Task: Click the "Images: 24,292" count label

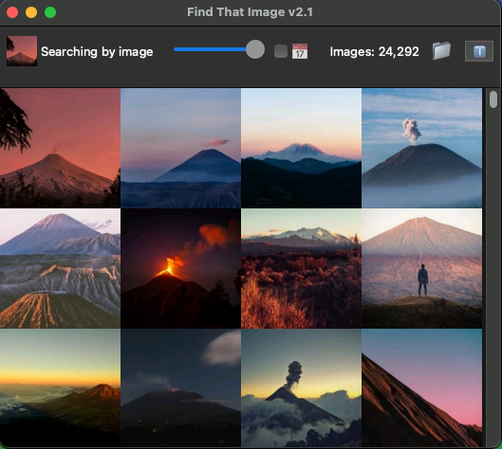Action: [374, 51]
